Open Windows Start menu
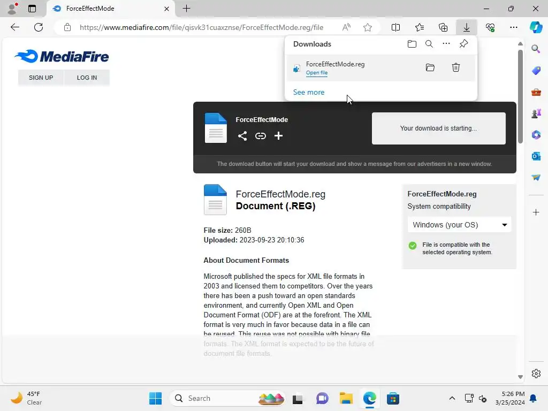Screen dimensions: 548x411 click(x=155, y=398)
